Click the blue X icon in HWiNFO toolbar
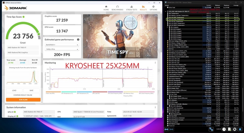The width and height of the screenshot is (244, 133). coord(240,129)
